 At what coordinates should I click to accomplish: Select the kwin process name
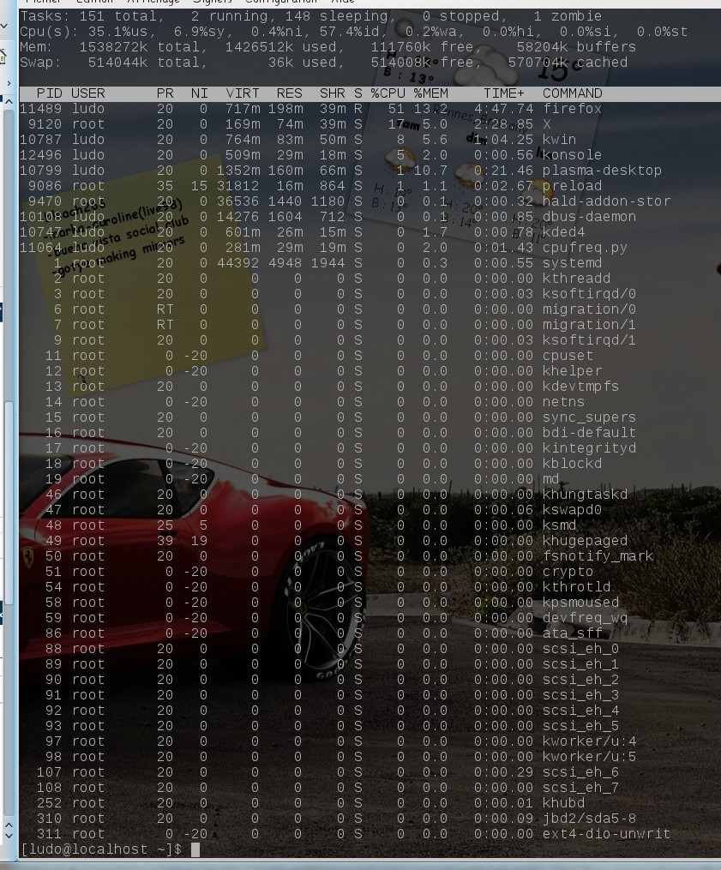tap(560, 139)
